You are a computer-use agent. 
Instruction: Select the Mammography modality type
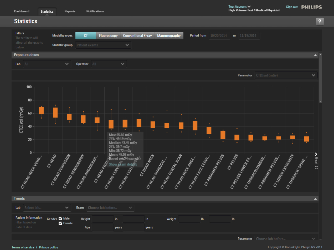click(x=169, y=36)
